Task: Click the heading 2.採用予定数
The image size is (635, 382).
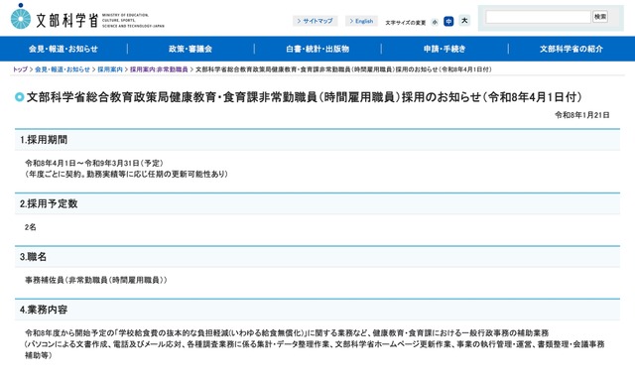Action: [49, 203]
